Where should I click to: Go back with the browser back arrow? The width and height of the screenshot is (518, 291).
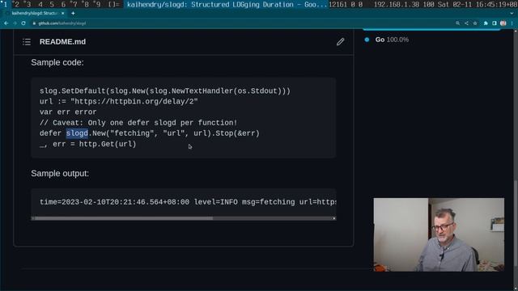click(6, 23)
